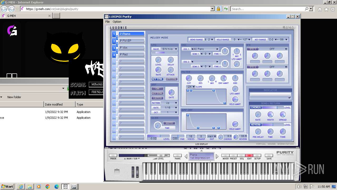Open the OUT main dropdown
This screenshot has height=190, width=337.
coord(211,136)
